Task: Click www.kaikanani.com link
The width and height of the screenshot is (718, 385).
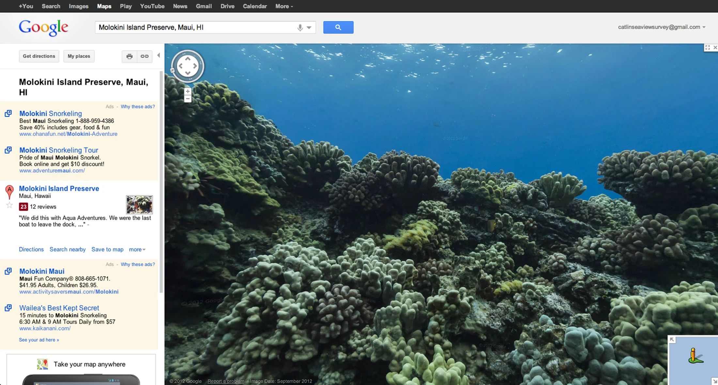Action: [x=45, y=328]
